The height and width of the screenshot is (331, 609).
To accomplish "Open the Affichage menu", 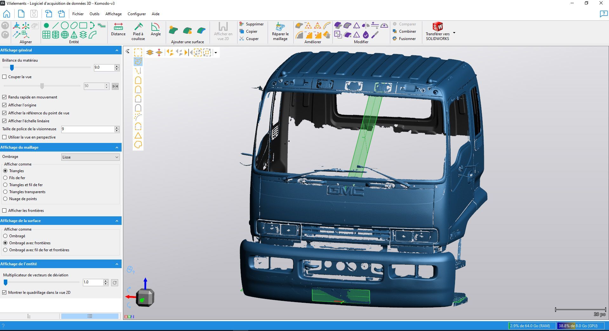I will tap(113, 14).
